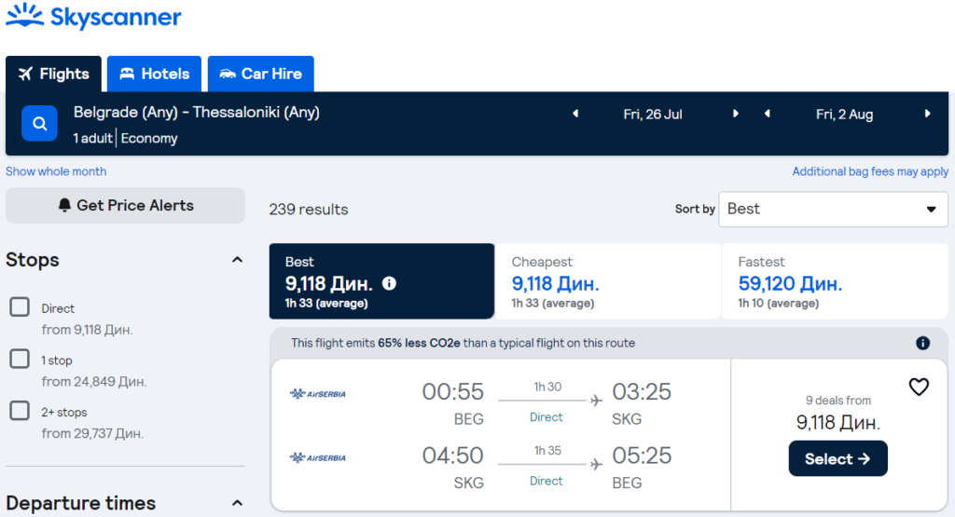955x517 pixels.
Task: Open the CO2 emissions info icon
Action: [922, 343]
